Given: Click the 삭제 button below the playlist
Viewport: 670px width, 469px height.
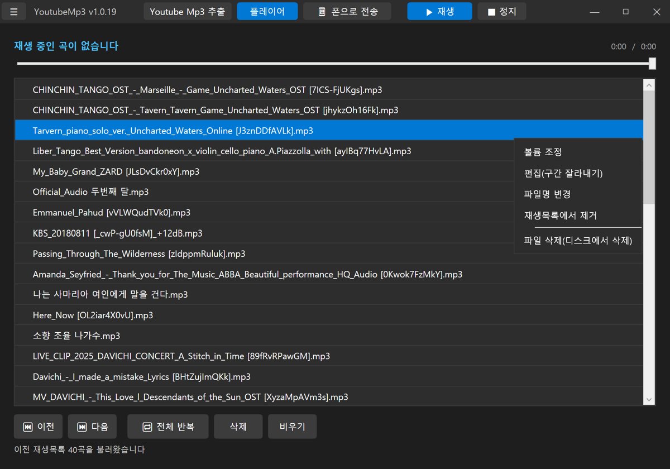Looking at the screenshot, I should coord(238,427).
